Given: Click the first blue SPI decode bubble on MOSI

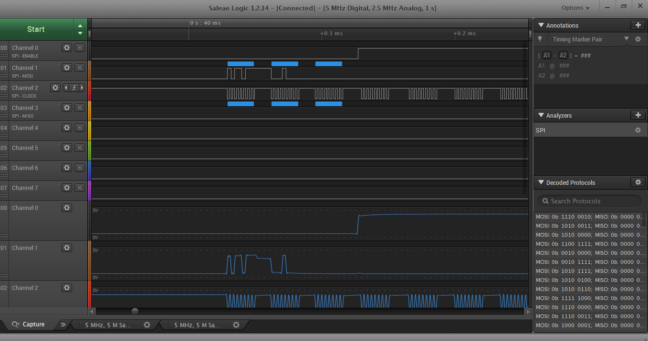Looking at the screenshot, I should [x=240, y=64].
